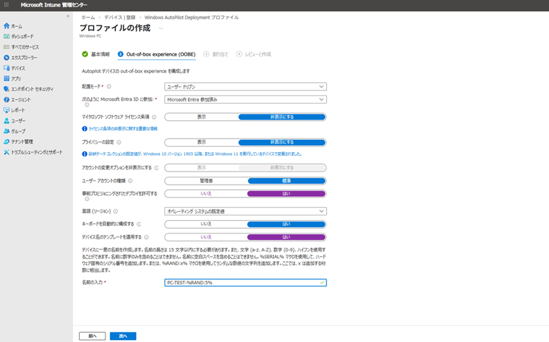Click the レポート sidebar icon
Screen dimensions: 549x342
pyautogui.click(x=6, y=110)
